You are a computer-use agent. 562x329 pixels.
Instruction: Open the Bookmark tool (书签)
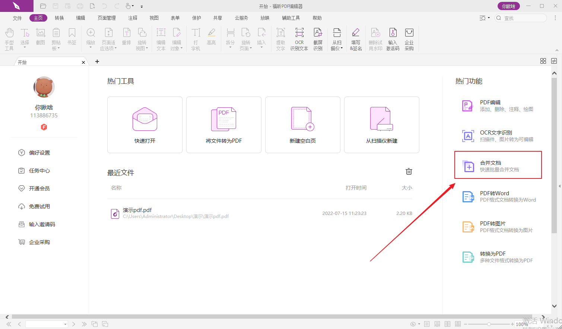[x=72, y=36]
